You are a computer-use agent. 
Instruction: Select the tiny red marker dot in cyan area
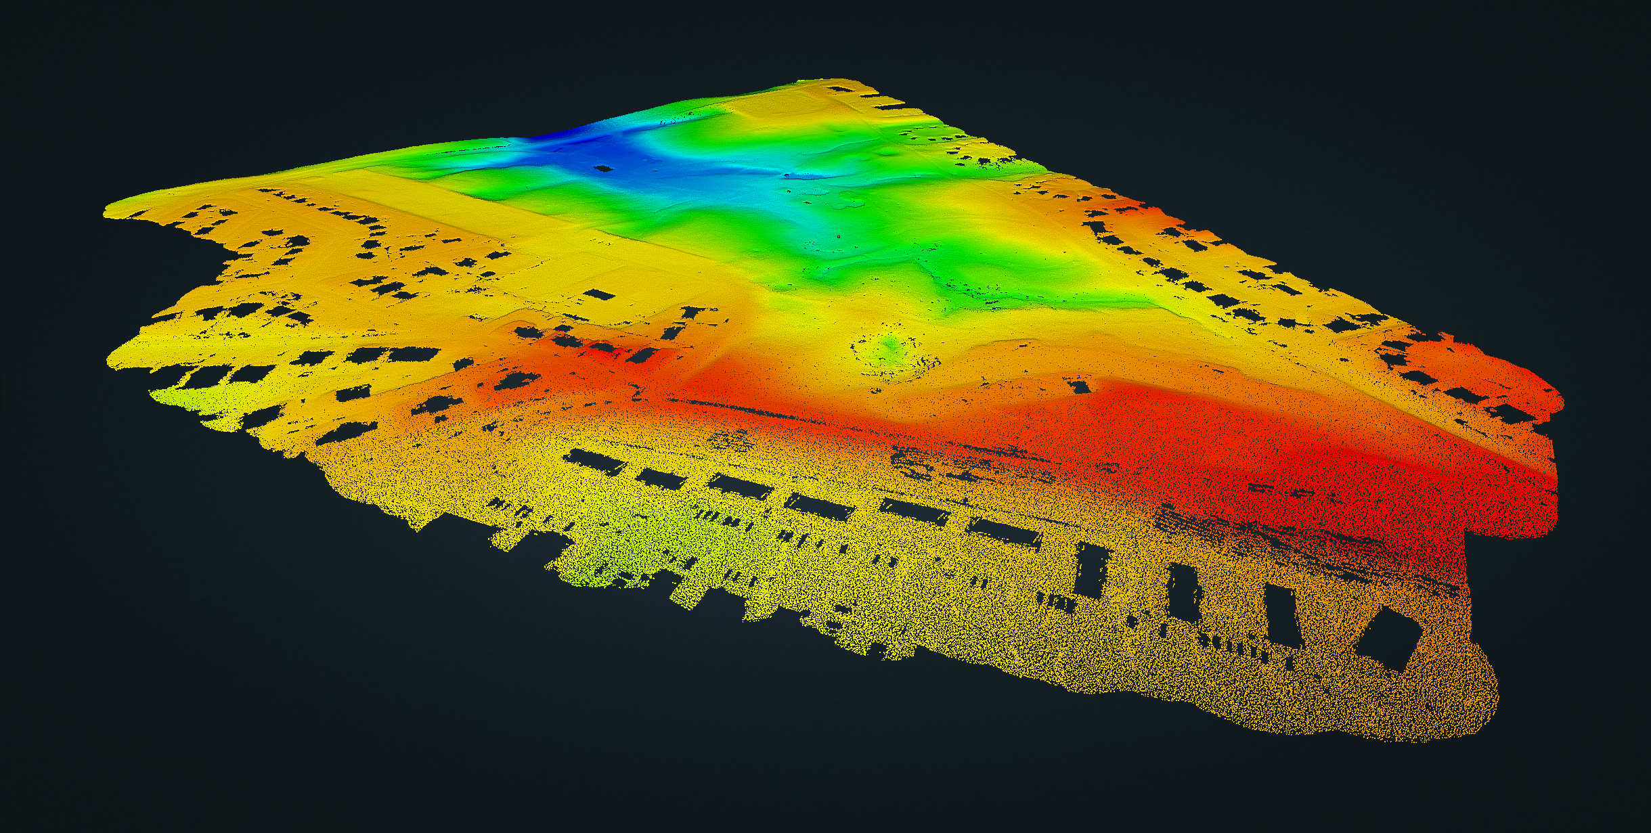(838, 236)
